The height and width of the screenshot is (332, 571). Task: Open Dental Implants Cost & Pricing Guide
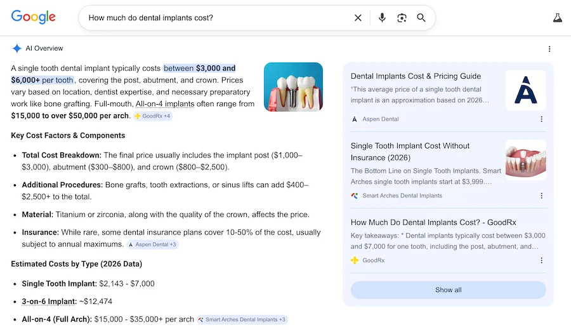tap(416, 76)
